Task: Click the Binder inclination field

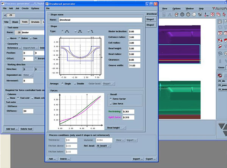Action: (134, 32)
